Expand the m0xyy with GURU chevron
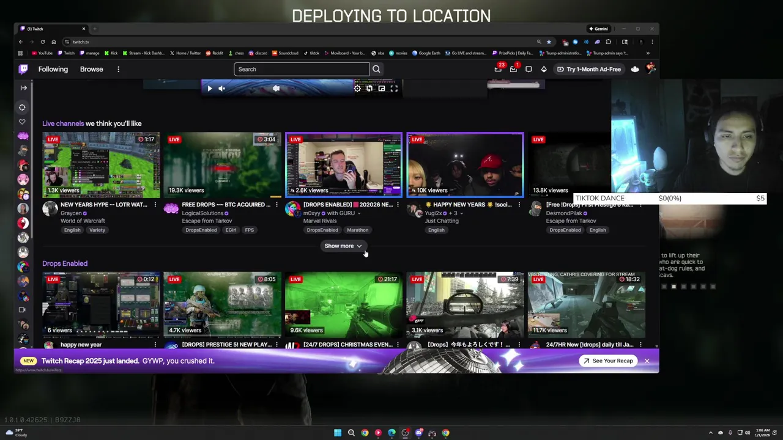This screenshot has width=783, height=440. point(359,213)
